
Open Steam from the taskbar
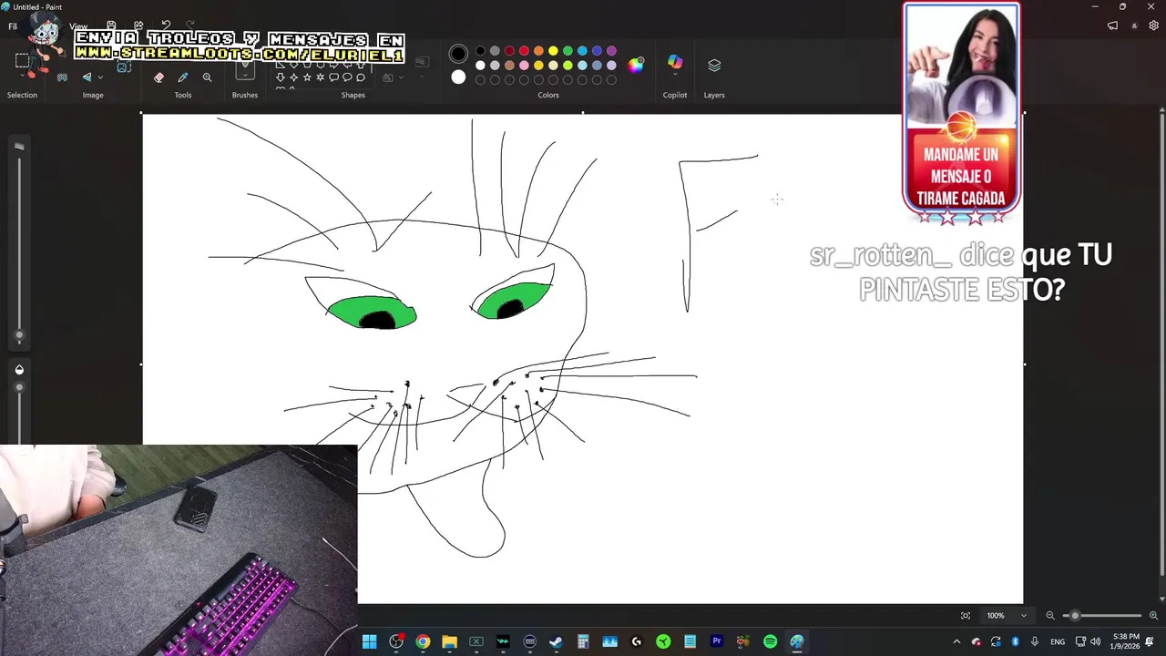556,641
